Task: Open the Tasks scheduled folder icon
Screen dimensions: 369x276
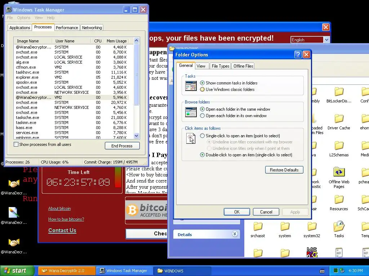Action: coord(339,226)
